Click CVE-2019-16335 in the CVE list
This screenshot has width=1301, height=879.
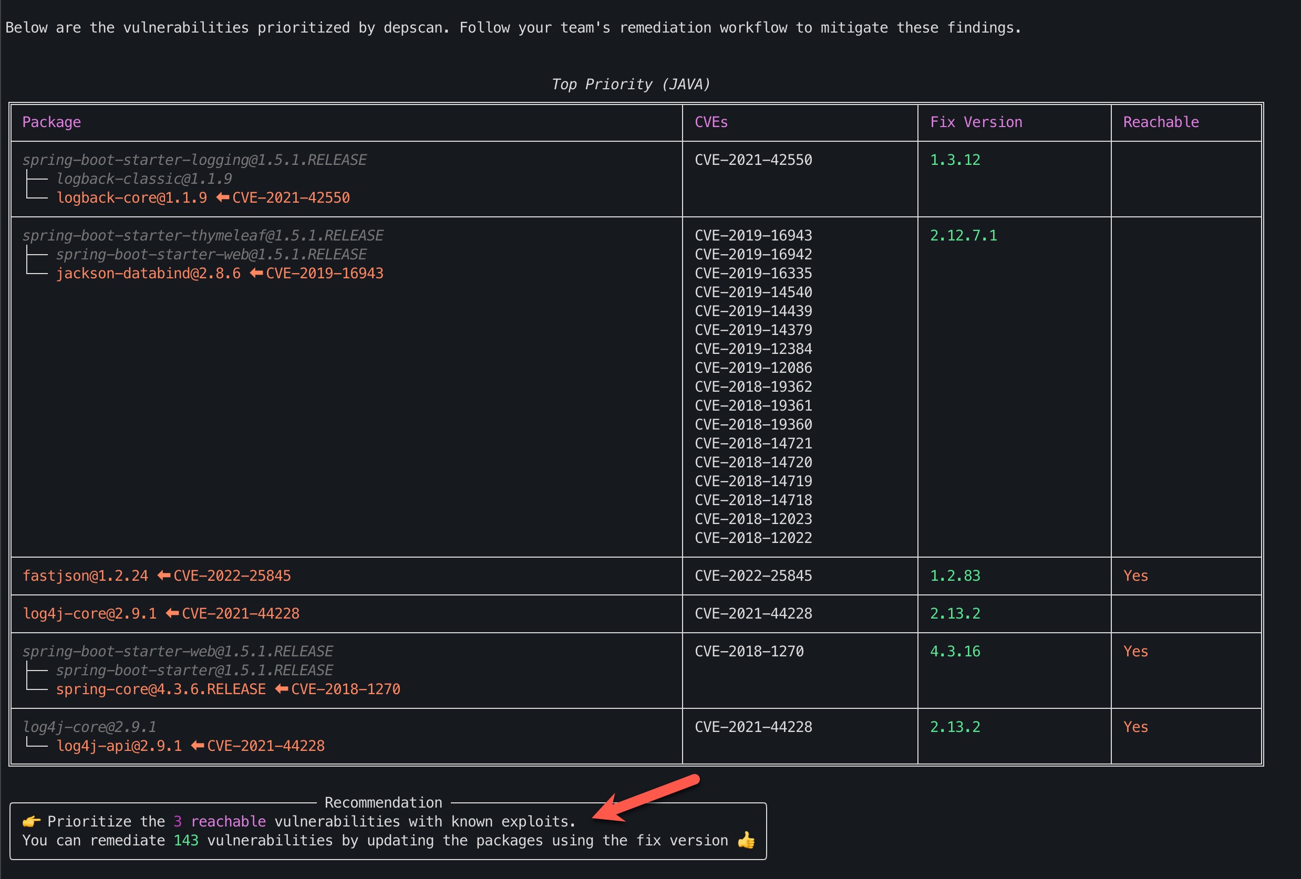(x=753, y=274)
